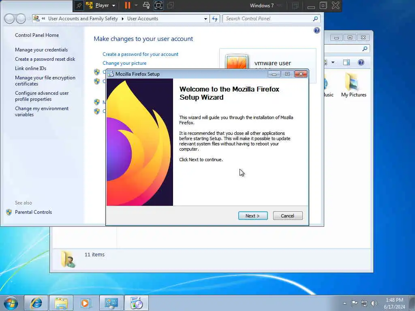
Task: Open network tray icon
Action: pyautogui.click(x=364, y=303)
